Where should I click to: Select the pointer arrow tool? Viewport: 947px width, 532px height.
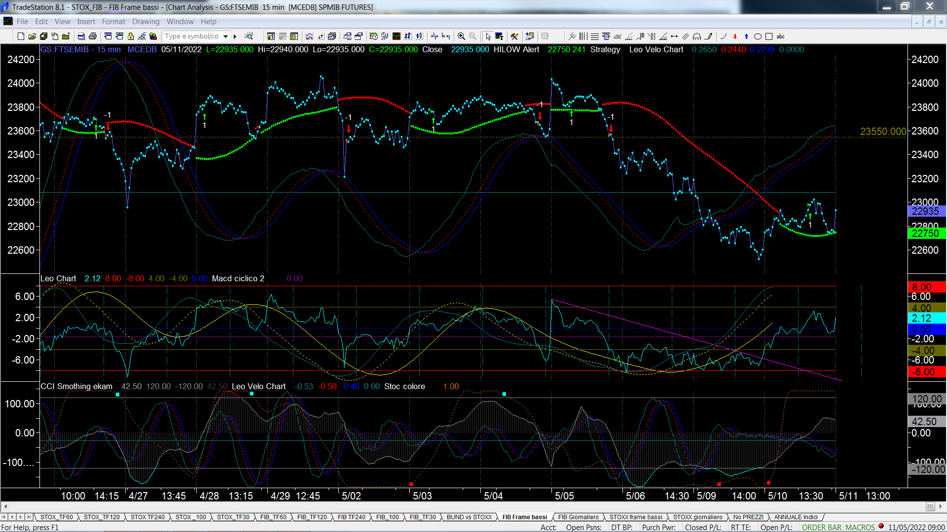click(488, 36)
